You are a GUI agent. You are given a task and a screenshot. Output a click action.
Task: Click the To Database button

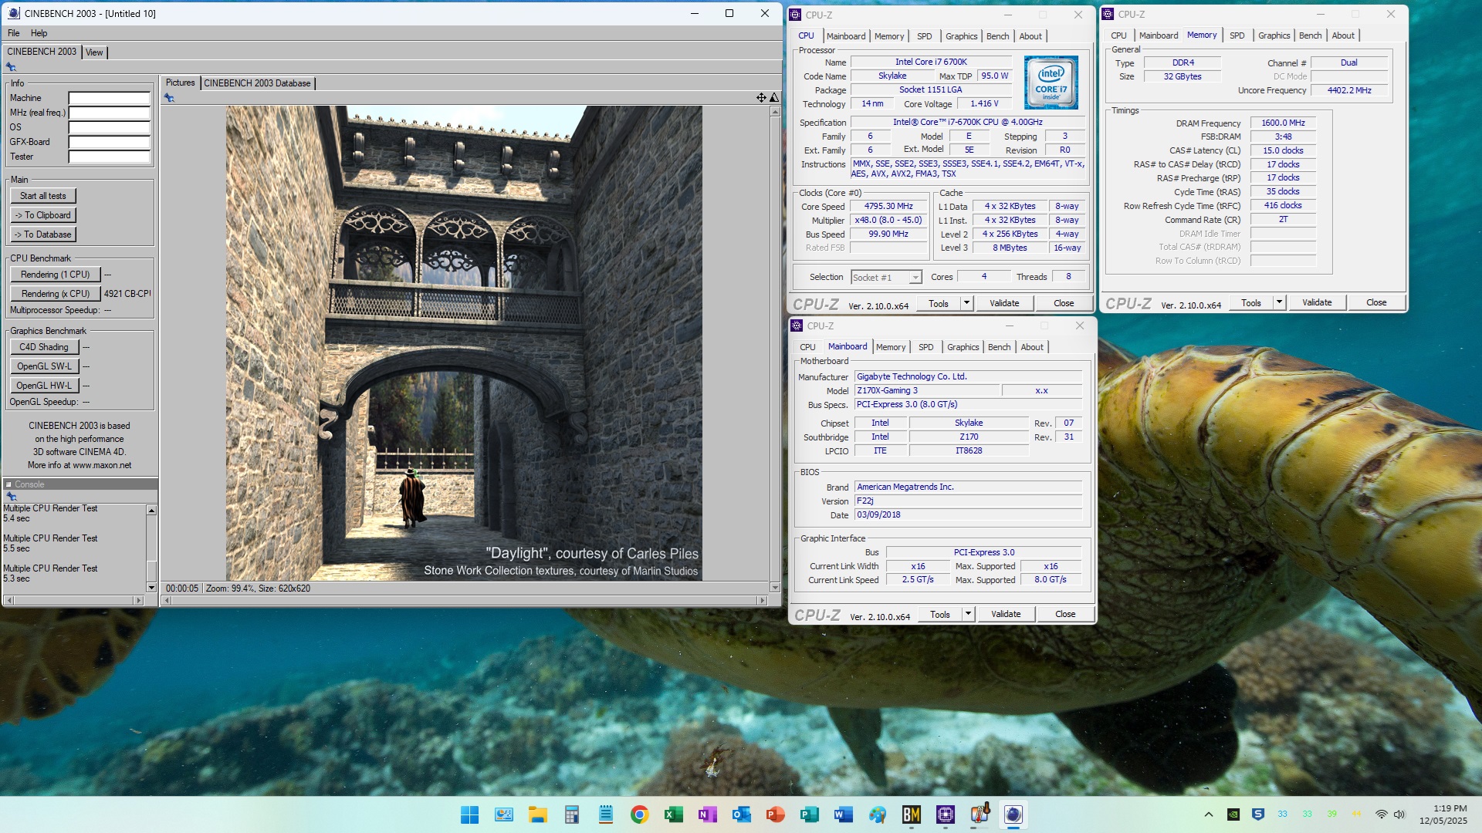tap(43, 234)
